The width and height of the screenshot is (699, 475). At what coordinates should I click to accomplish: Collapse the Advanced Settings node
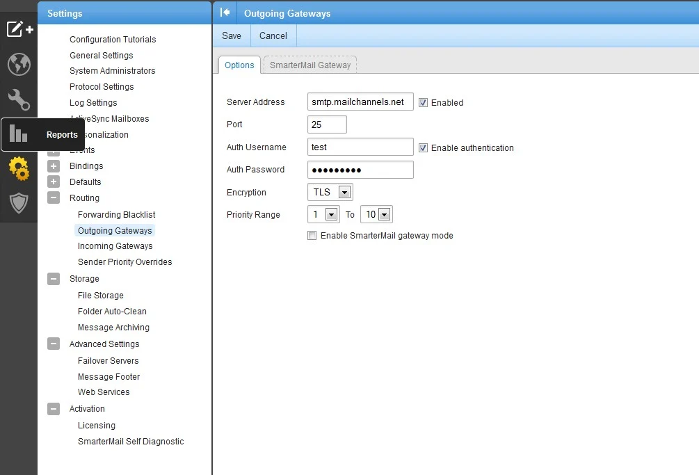(54, 344)
